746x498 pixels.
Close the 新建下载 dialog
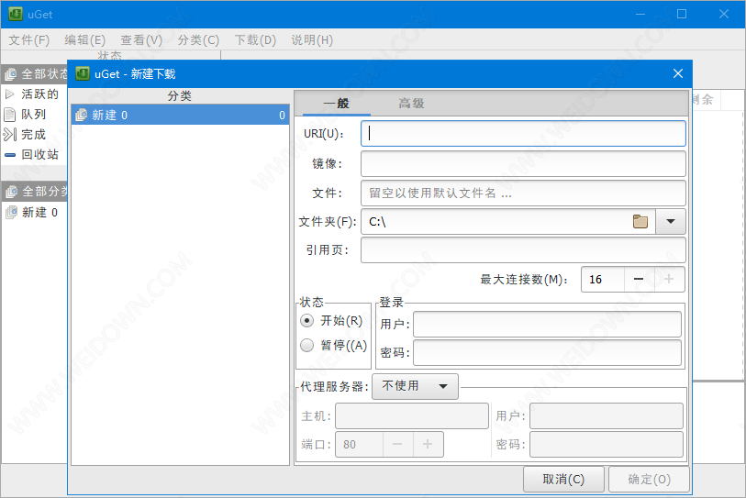tap(678, 73)
